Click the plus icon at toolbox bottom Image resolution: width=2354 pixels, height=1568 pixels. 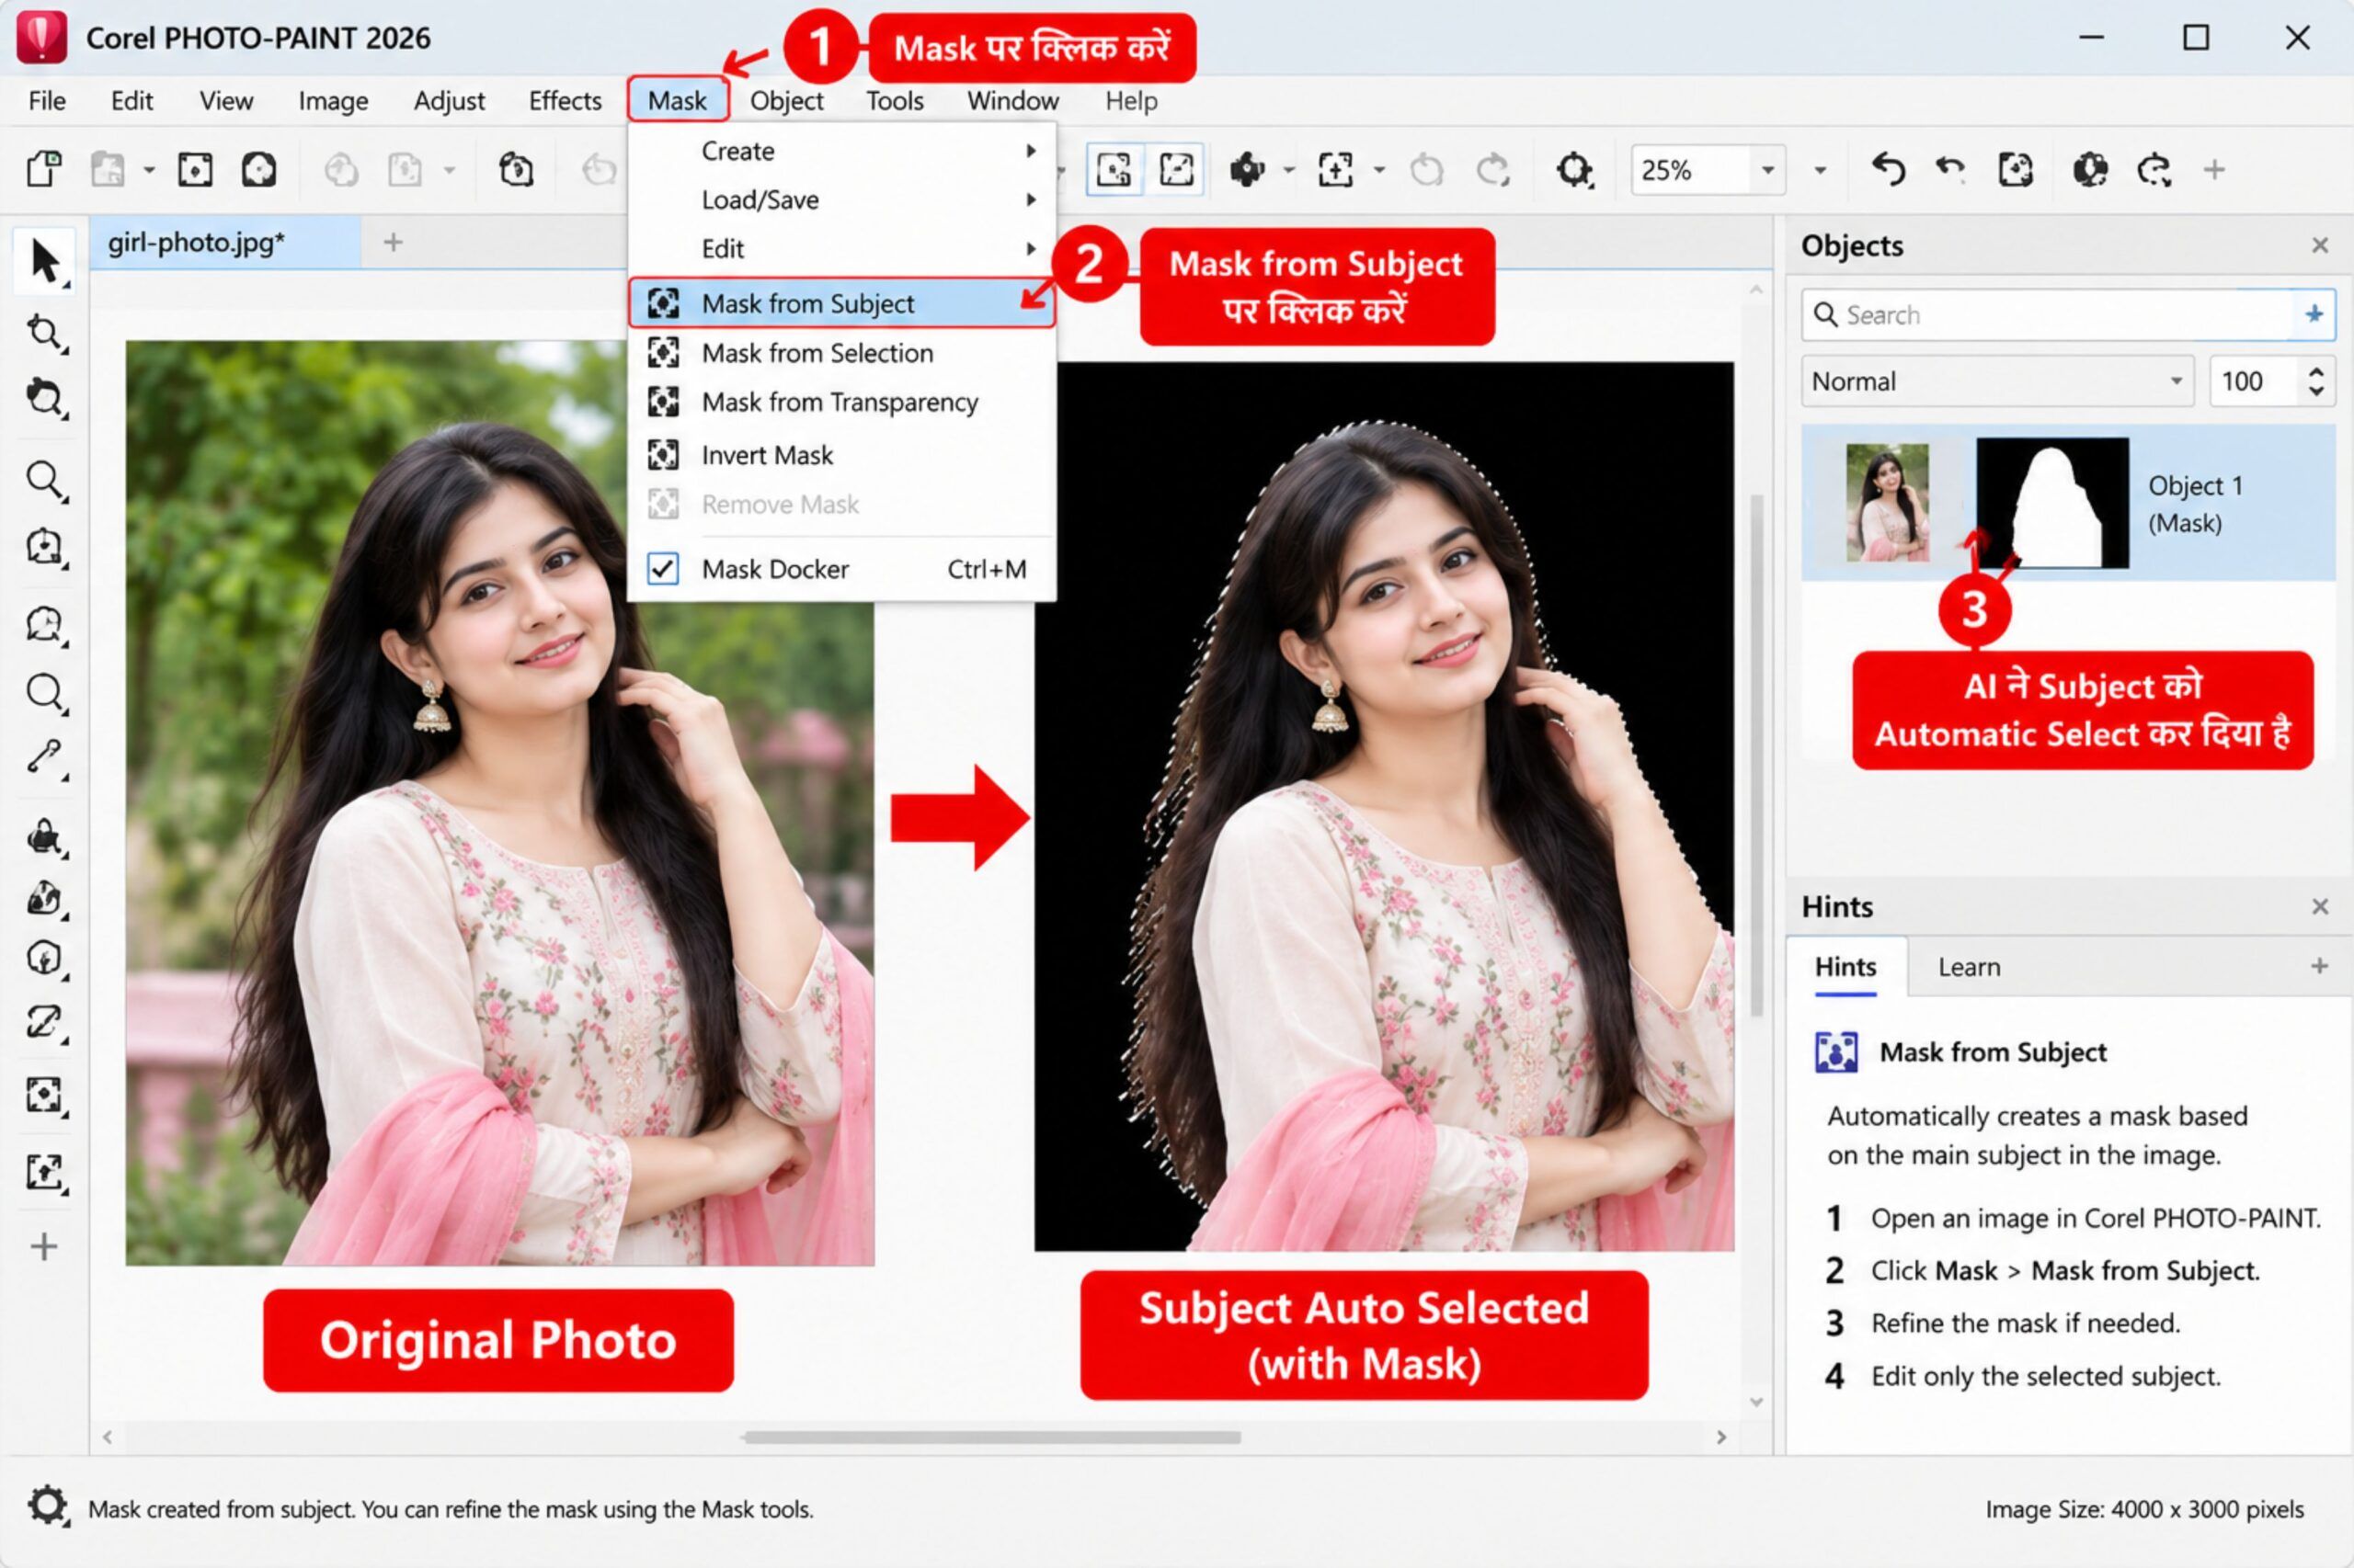tap(44, 1246)
